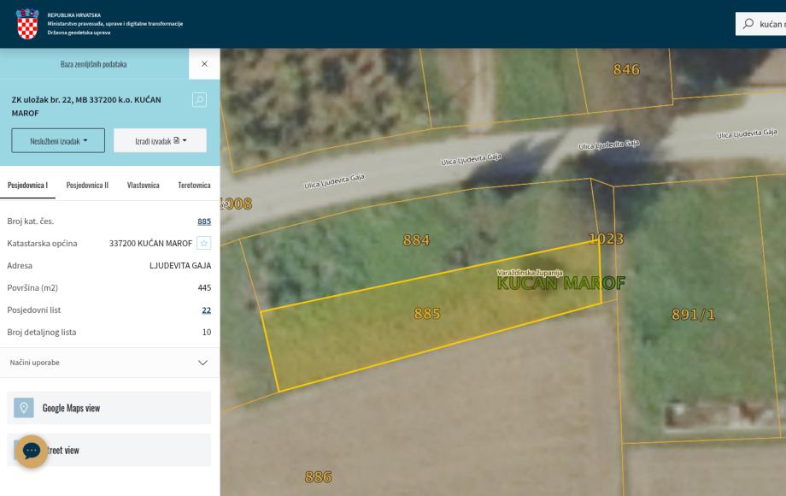Screen dimensions: 786x496
Task: Open the Teretovnica tab
Action: click(194, 185)
